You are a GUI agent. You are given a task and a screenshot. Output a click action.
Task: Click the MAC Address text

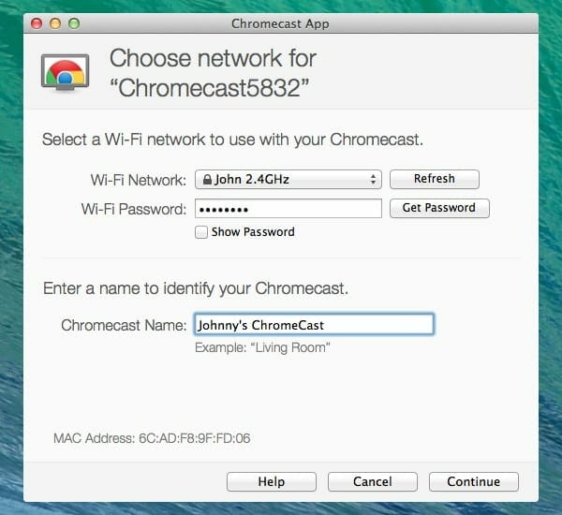[152, 438]
